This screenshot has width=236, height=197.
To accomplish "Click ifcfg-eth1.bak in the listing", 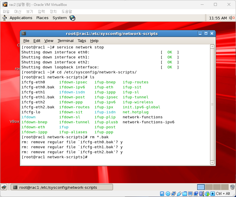I will (x=38, y=97).
